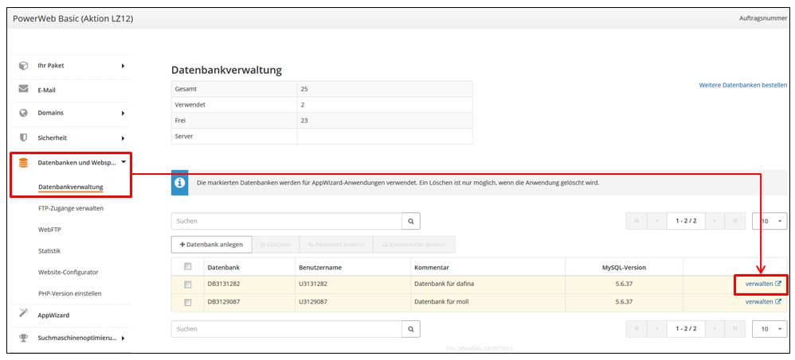The width and height of the screenshot is (795, 360).
Task: Click comment cell Datenbank für moll
Action: [x=443, y=301]
